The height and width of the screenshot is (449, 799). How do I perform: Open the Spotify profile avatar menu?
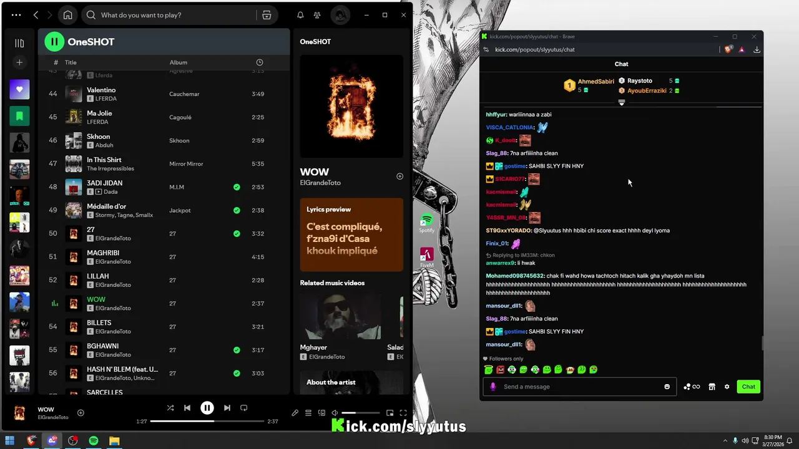(x=340, y=15)
